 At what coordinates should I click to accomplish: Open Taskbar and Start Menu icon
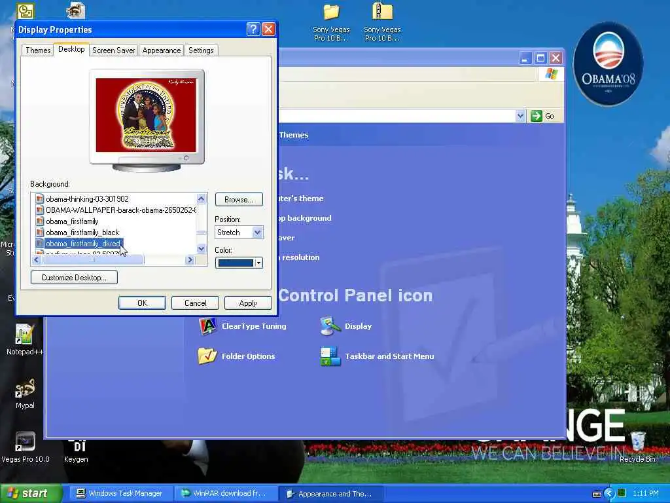[x=330, y=356]
